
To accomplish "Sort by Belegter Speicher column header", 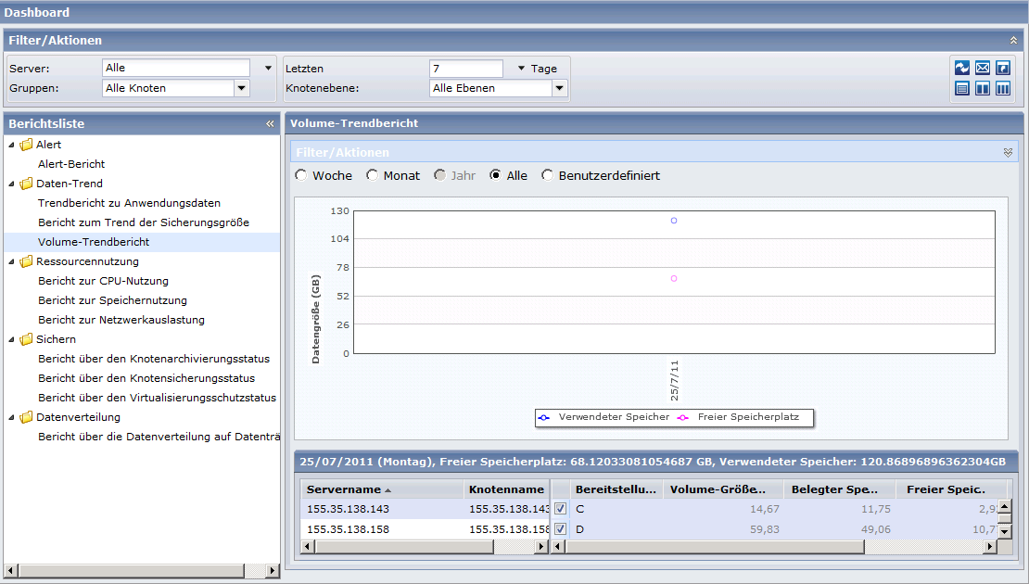I will click(839, 489).
